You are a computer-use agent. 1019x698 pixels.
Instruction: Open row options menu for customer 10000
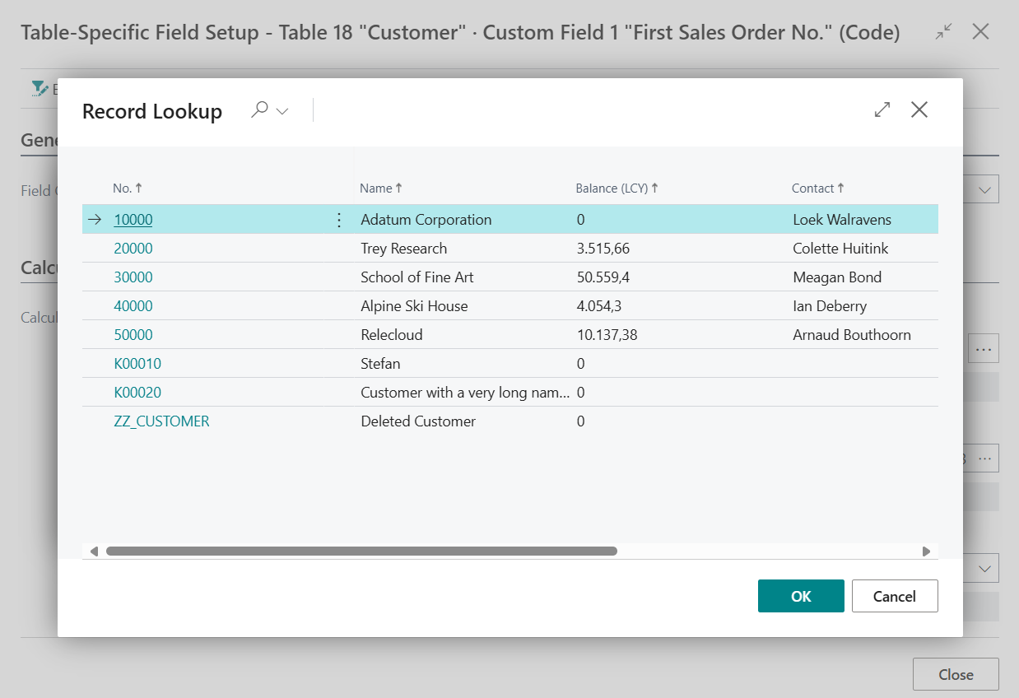click(x=338, y=220)
